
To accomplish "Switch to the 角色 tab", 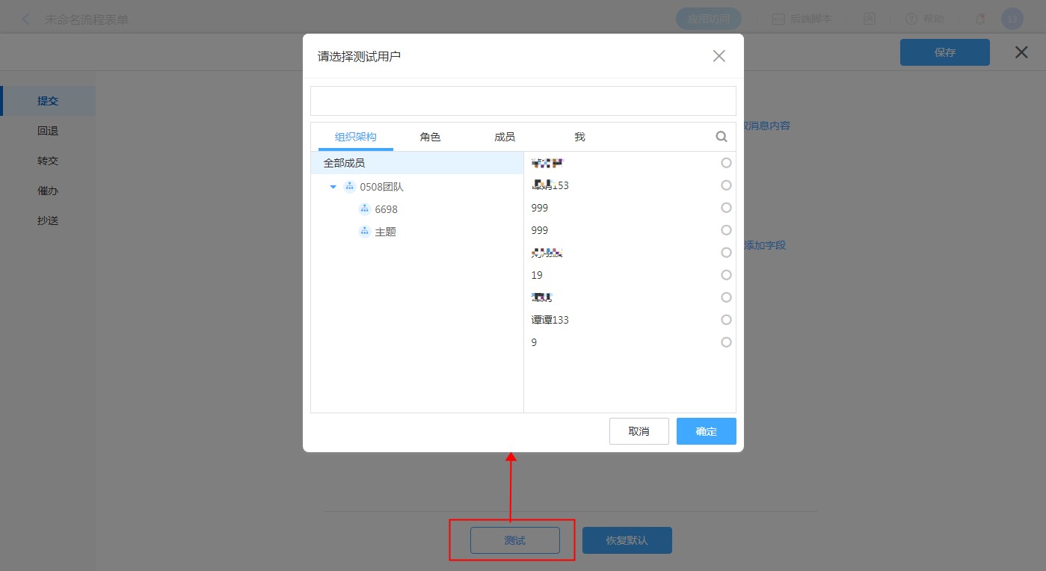I will [x=430, y=137].
